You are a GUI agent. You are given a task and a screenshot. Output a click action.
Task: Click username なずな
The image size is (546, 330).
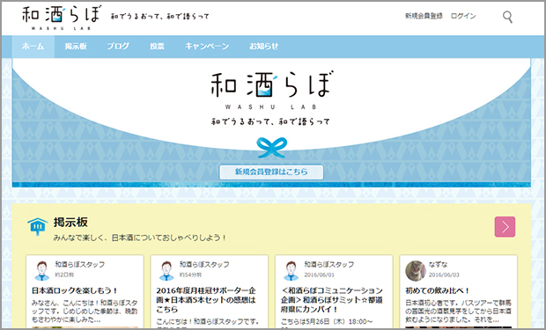(x=438, y=265)
